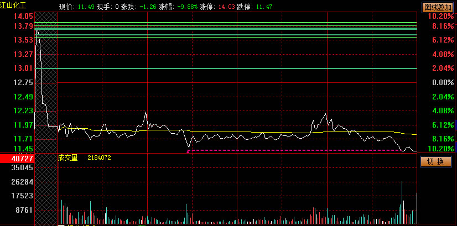Click the 26284 volume axis label
This screenshot has height=226, width=457.
tap(23, 182)
